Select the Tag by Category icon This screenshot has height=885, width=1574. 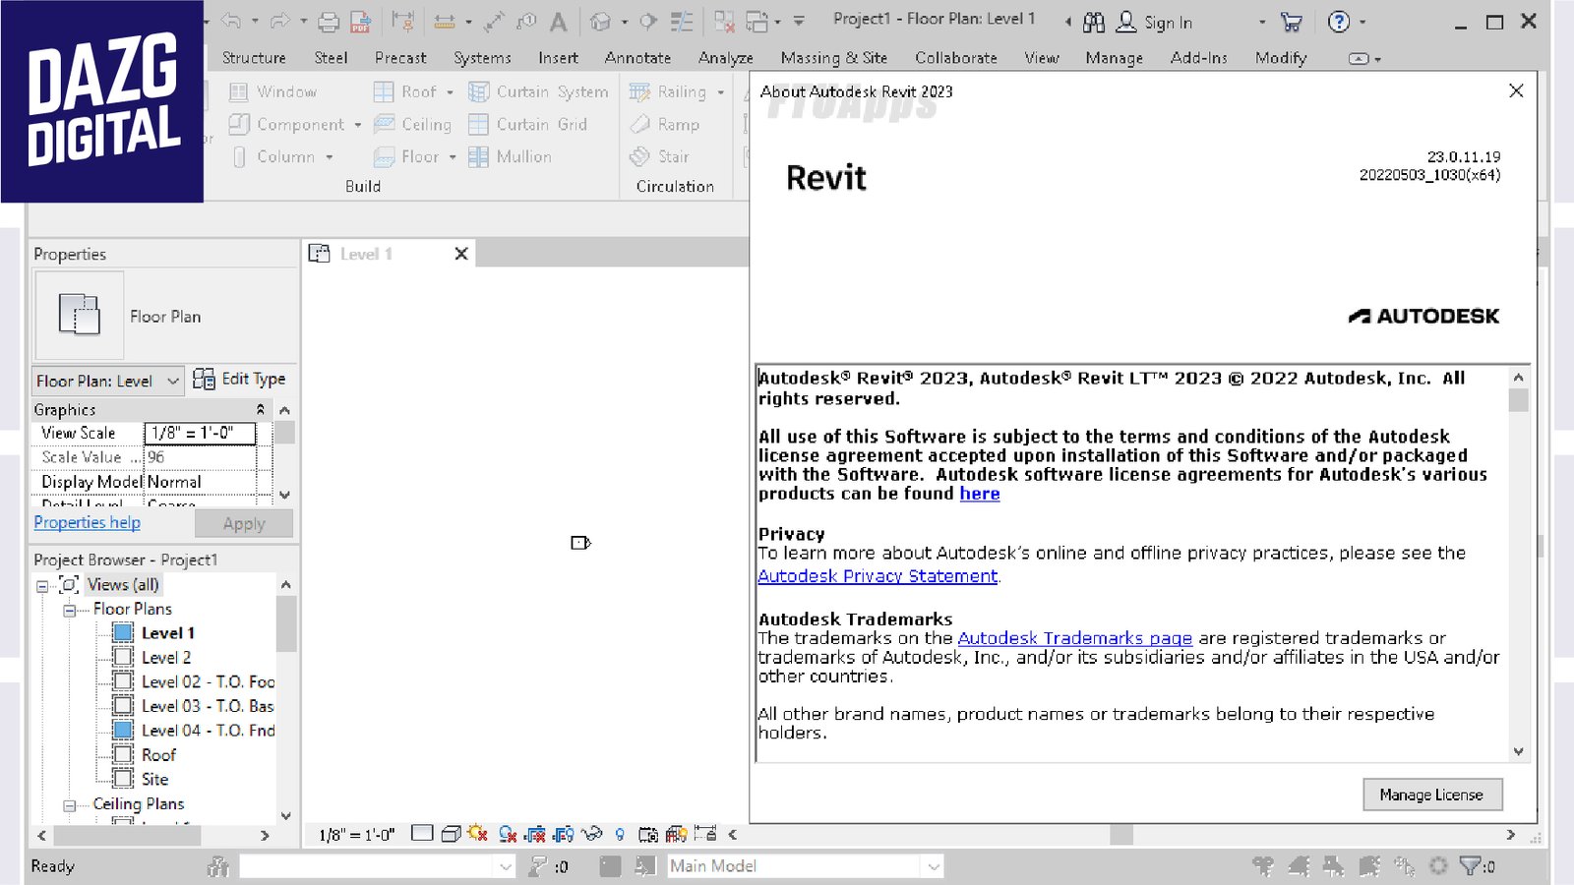[x=527, y=21]
